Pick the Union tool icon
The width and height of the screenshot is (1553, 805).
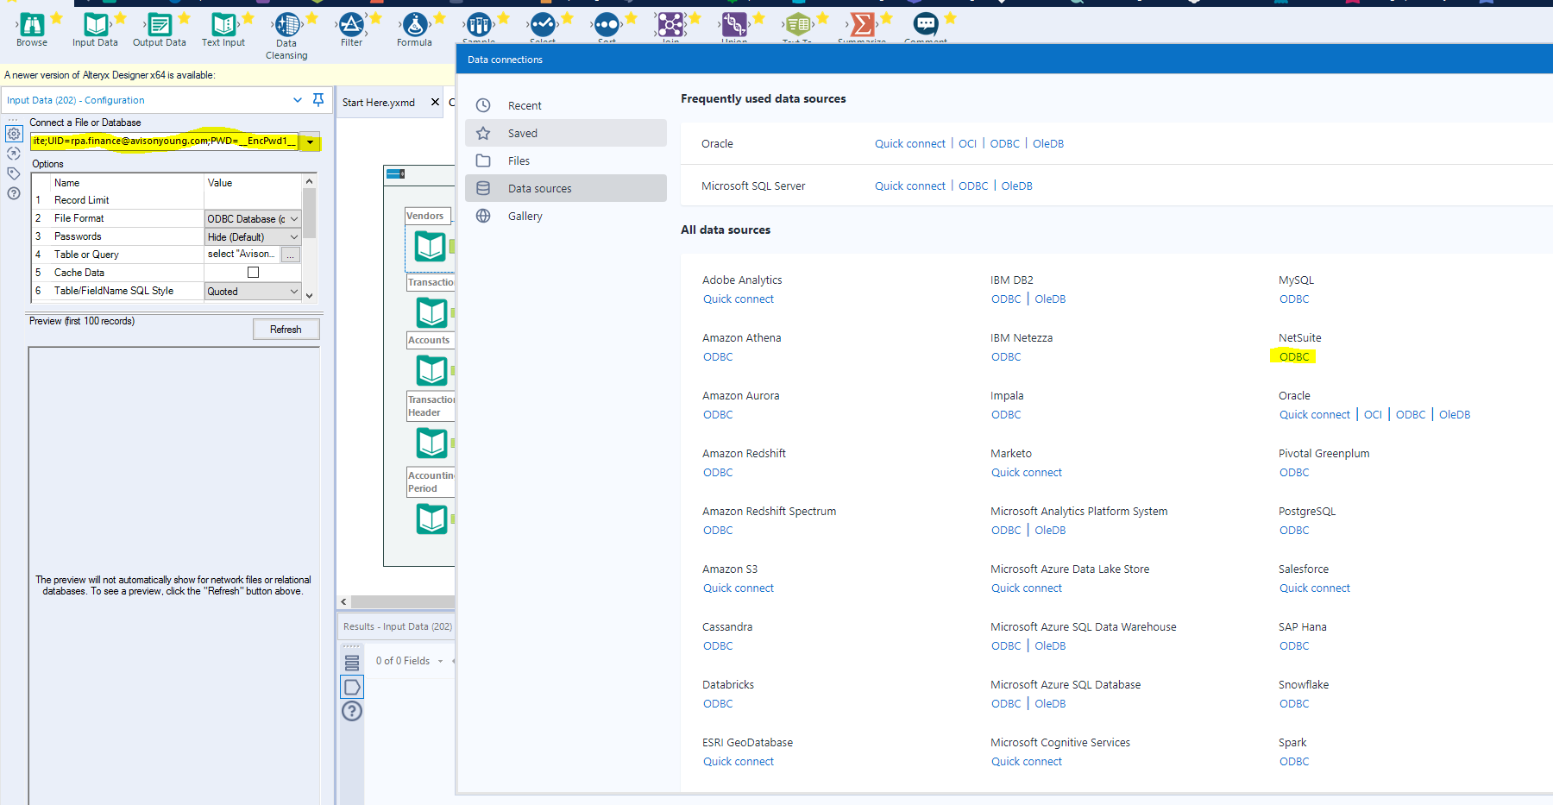(734, 25)
